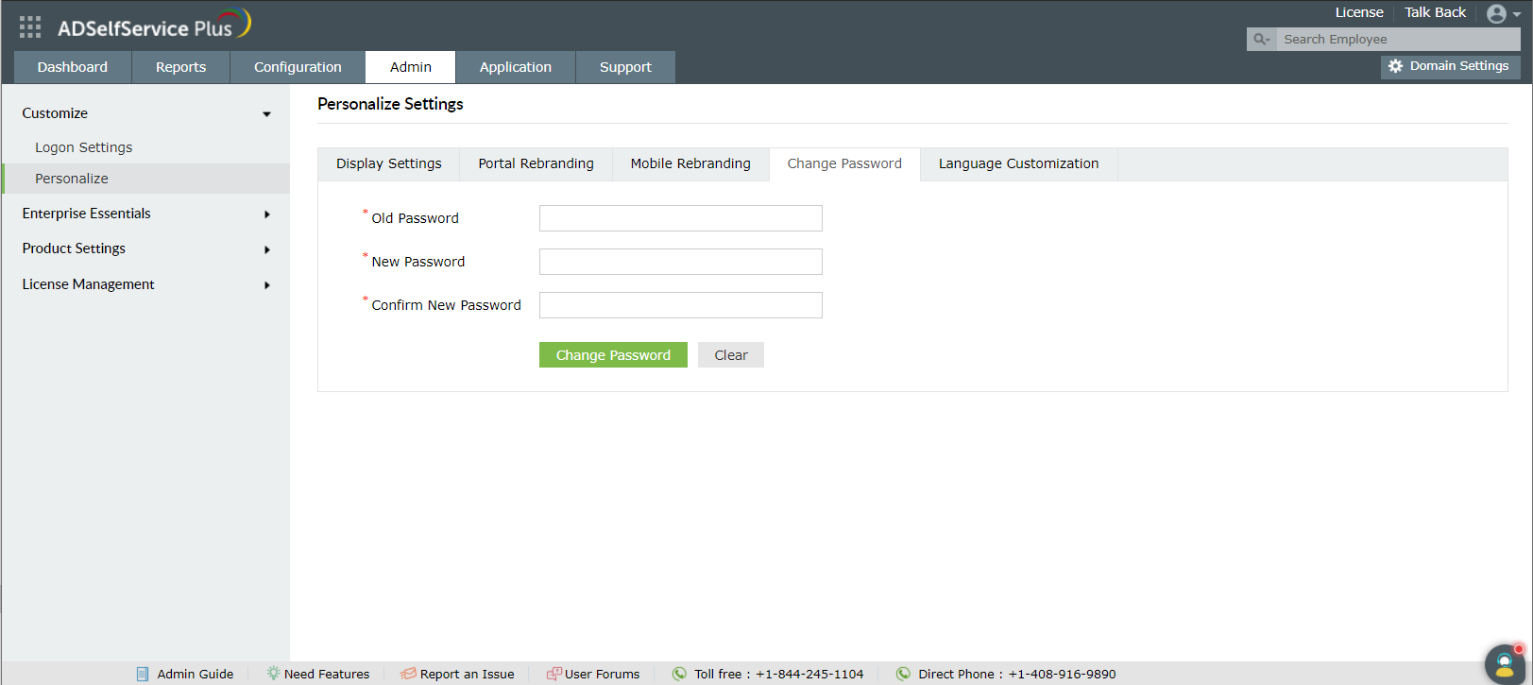Image resolution: width=1533 pixels, height=685 pixels.
Task: Click the Toll free phone icon
Action: [679, 674]
